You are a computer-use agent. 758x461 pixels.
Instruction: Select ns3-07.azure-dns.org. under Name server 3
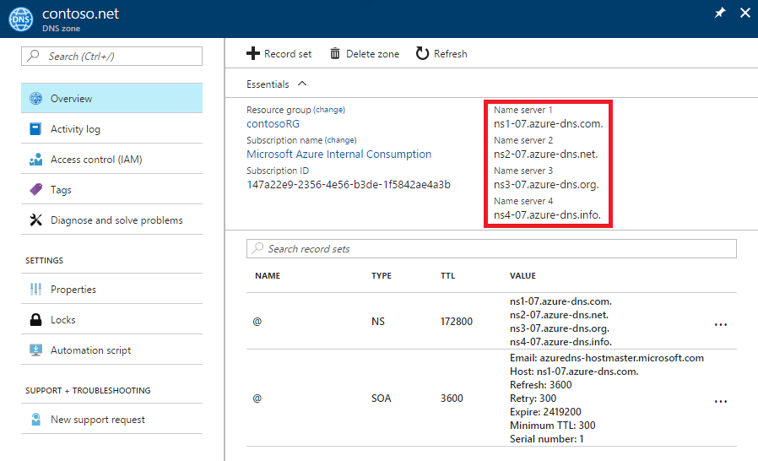(546, 185)
